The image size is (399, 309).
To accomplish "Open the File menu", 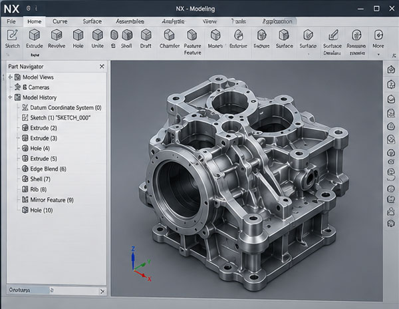I will coord(11,21).
